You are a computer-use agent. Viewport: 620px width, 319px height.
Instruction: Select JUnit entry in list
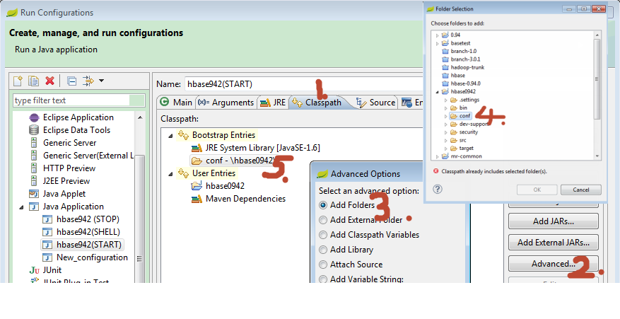pos(52,270)
